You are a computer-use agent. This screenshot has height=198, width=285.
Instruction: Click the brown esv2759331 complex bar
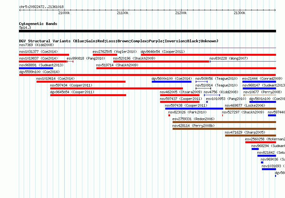(224, 122)
